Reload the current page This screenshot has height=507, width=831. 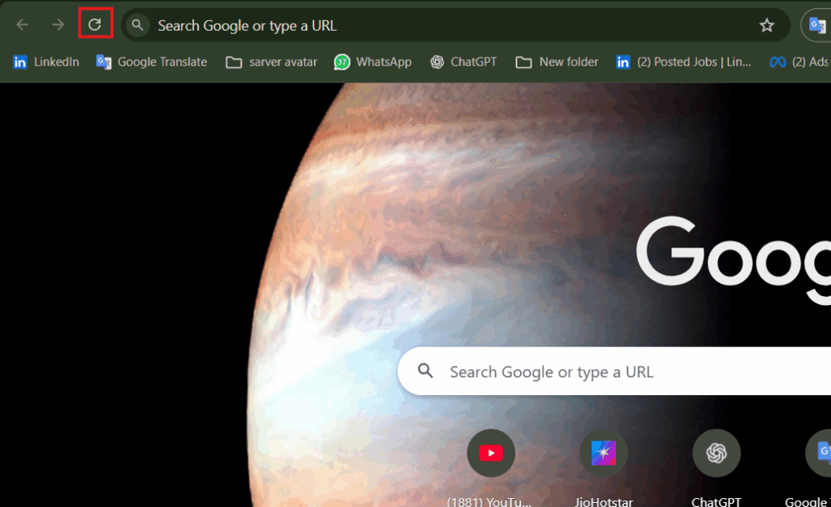pyautogui.click(x=95, y=24)
